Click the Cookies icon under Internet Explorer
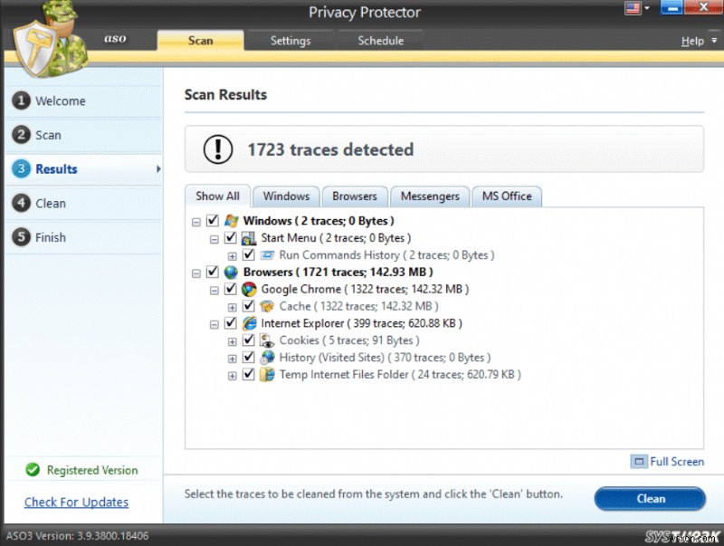The width and height of the screenshot is (724, 546). (x=266, y=340)
